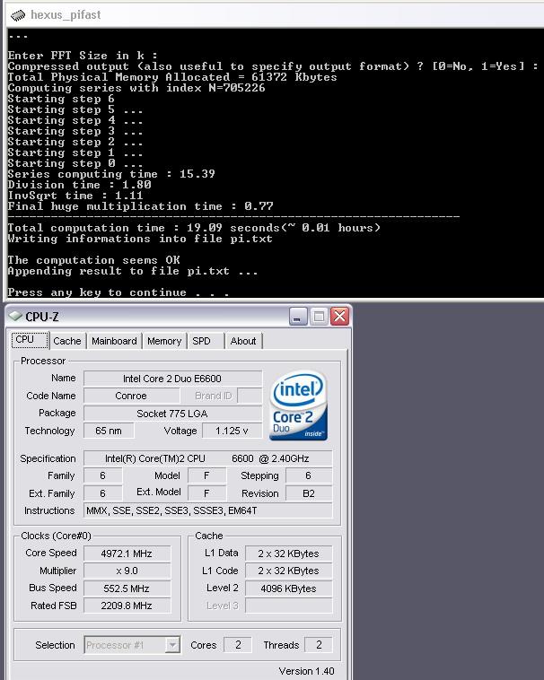Screen dimensions: 544x680
Task: Click the InvSqrt time 1.11 console line
Action: pyautogui.click(x=75, y=196)
